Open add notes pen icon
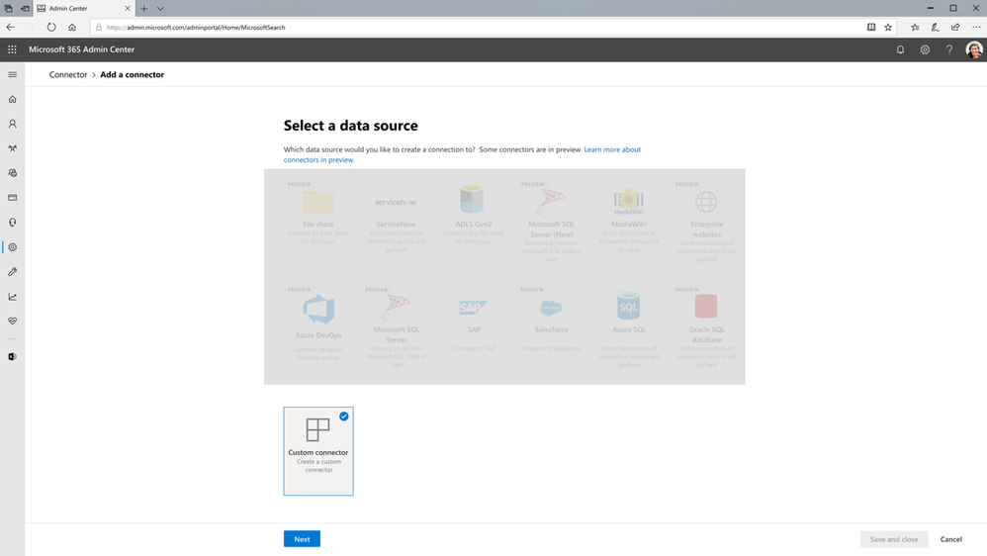The width and height of the screenshot is (987, 556). 935,27
